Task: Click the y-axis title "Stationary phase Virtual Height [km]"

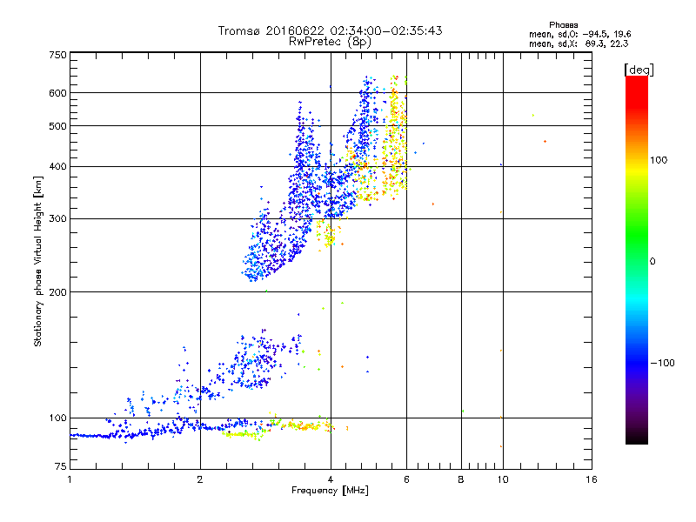Action: [x=37, y=261]
